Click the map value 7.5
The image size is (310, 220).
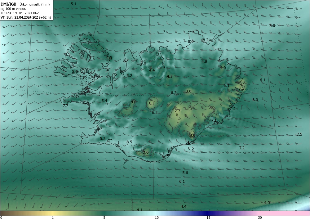point(299,134)
